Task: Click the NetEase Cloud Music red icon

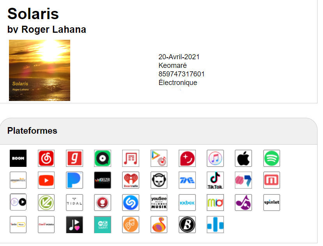Action: [x=46, y=158]
